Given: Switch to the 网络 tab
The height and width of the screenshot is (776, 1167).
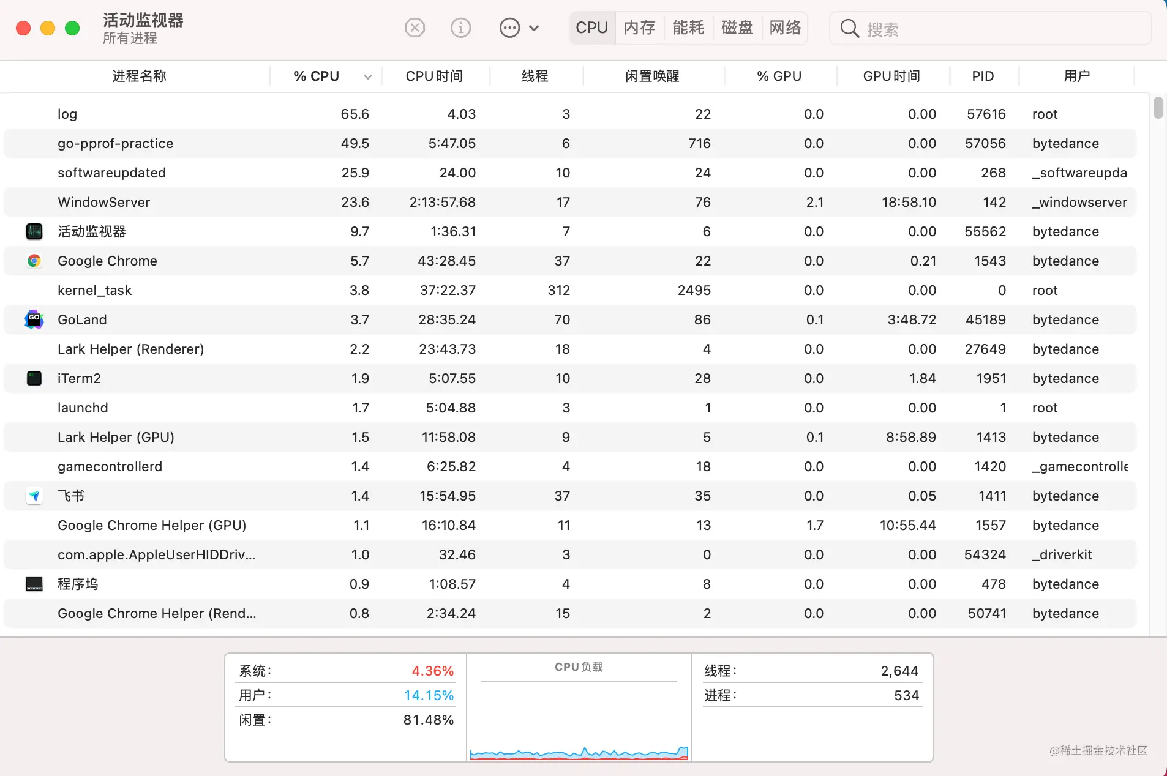Looking at the screenshot, I should (x=785, y=28).
